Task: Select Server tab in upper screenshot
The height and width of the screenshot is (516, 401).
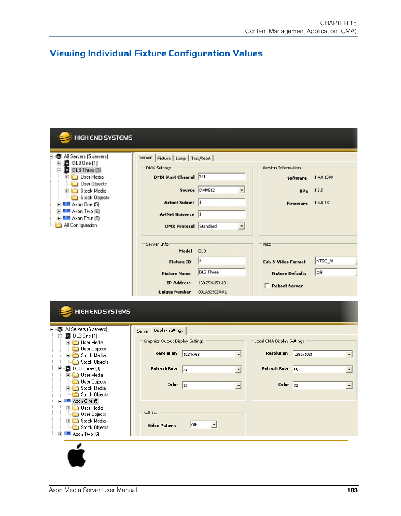Action: tap(145, 158)
